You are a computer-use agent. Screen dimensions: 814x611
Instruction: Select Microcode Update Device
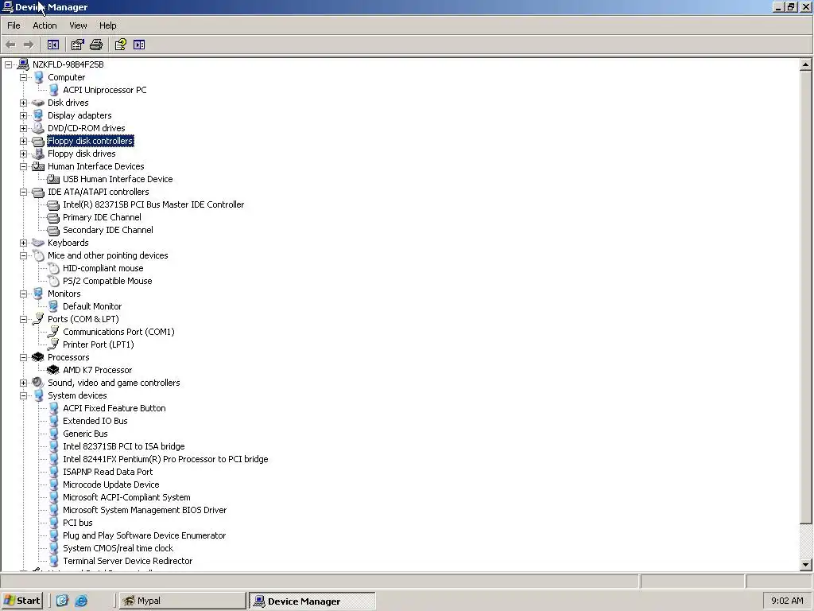[x=111, y=485]
